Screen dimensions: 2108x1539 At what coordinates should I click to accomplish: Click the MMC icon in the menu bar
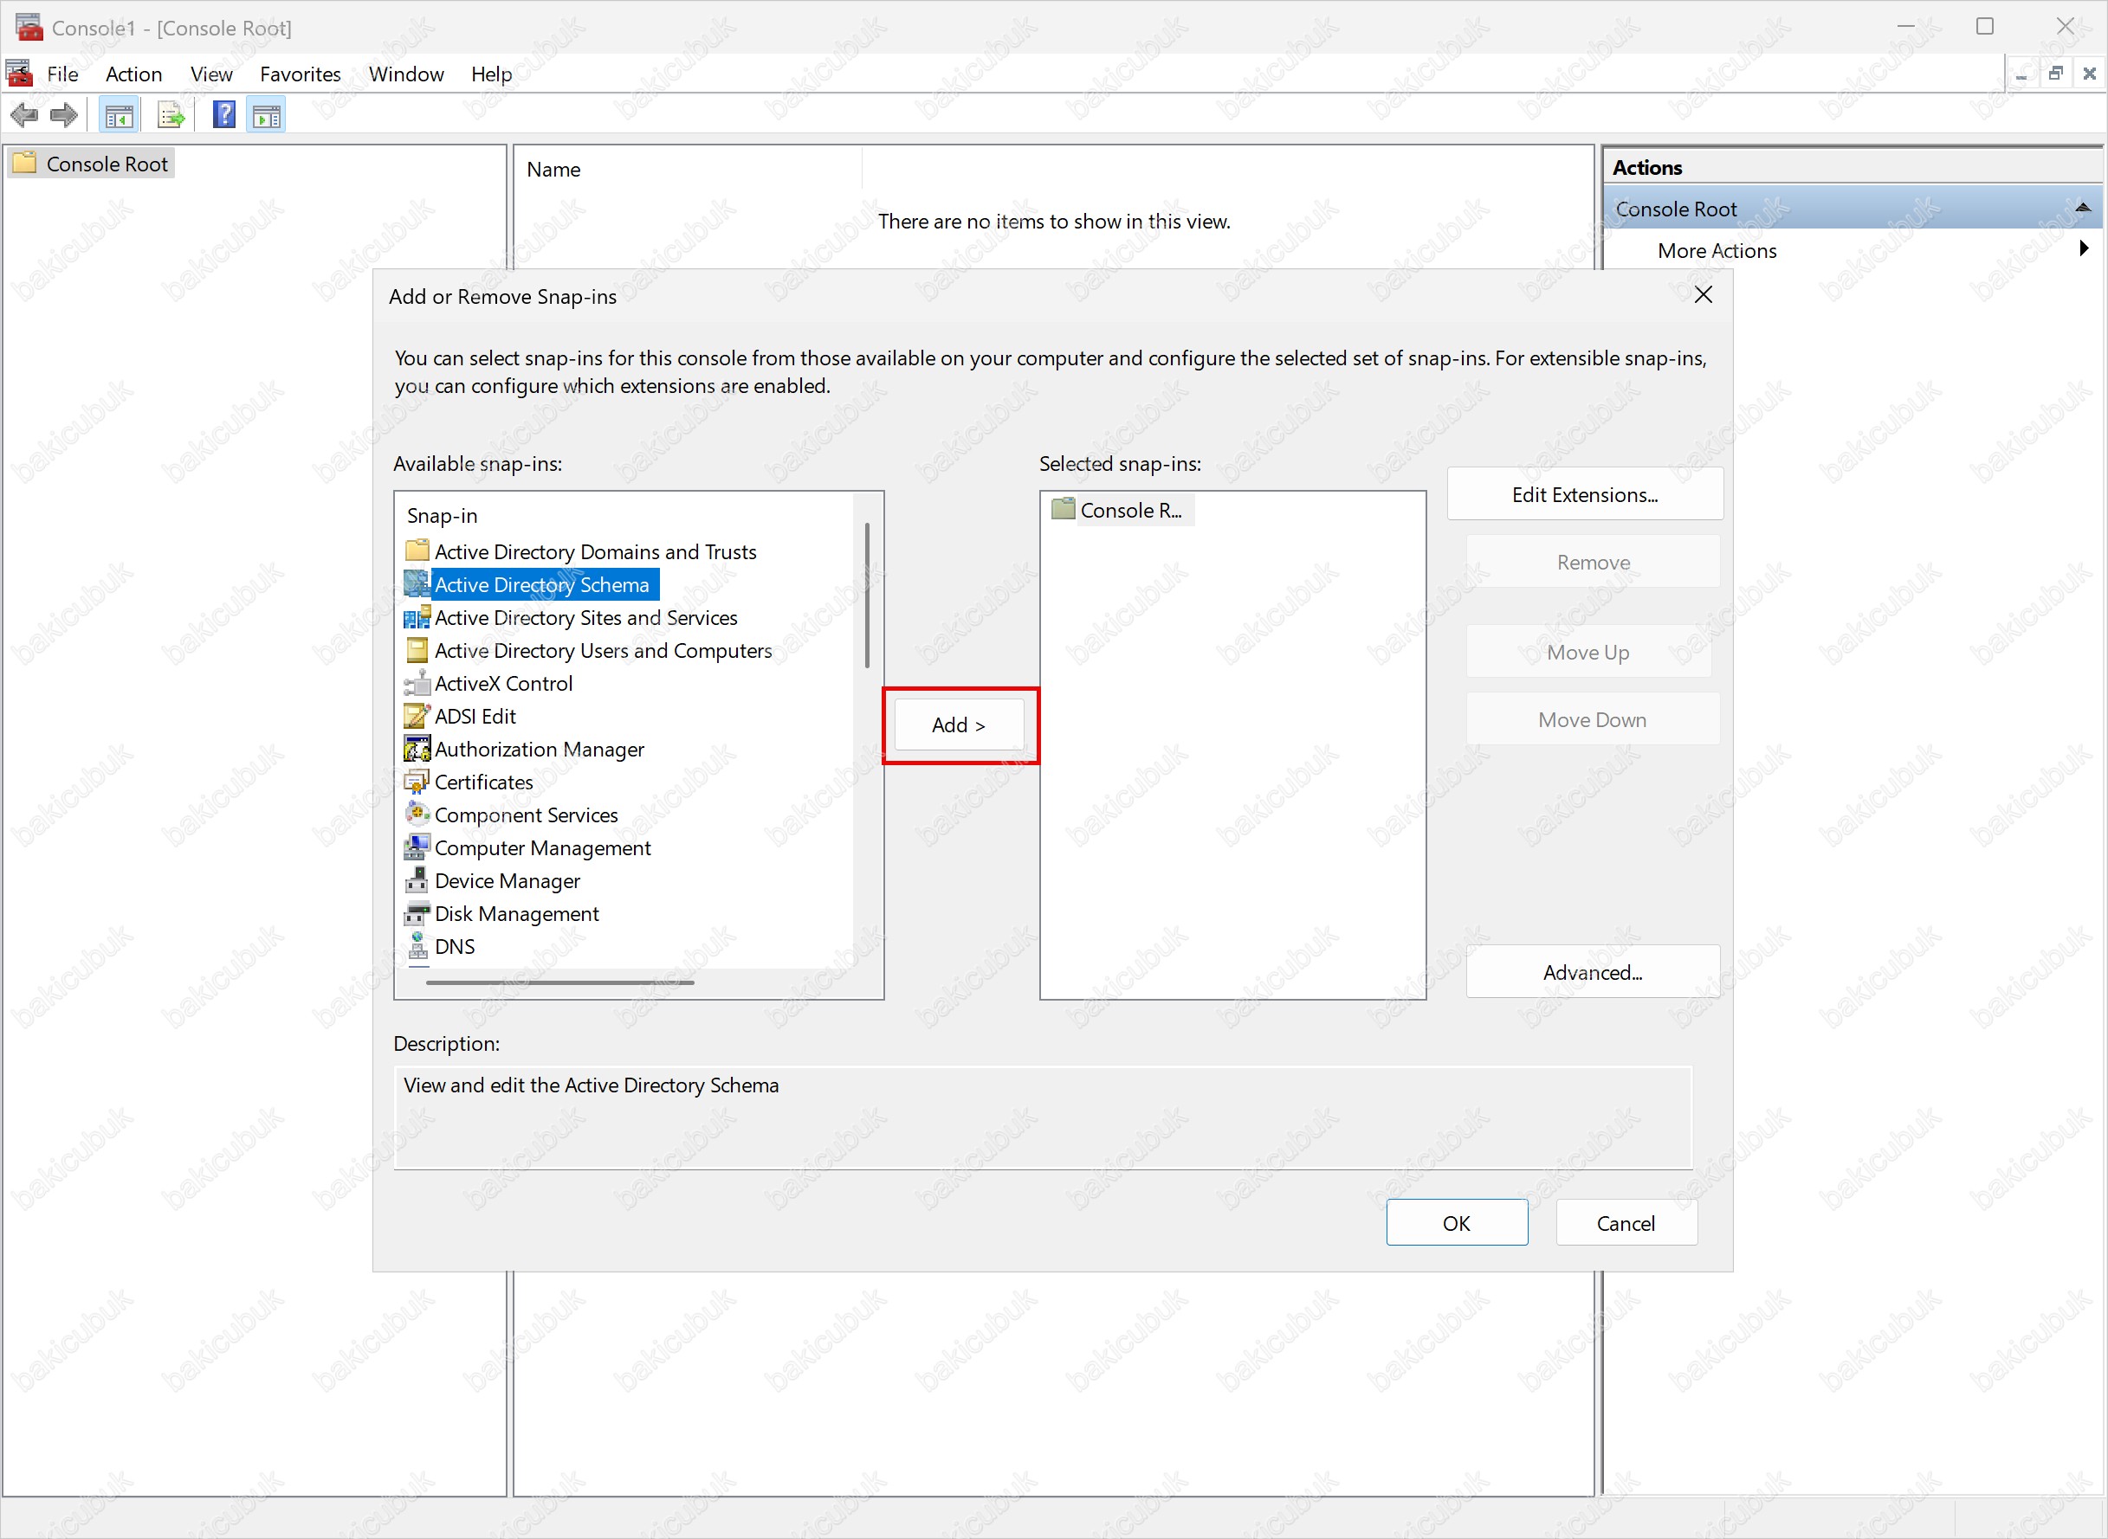point(19,73)
